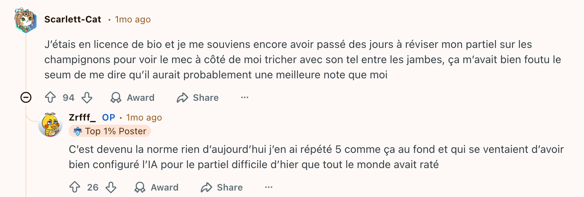The image size is (584, 197).
Task: Click the Top 1% Poster badge
Action: (110, 131)
